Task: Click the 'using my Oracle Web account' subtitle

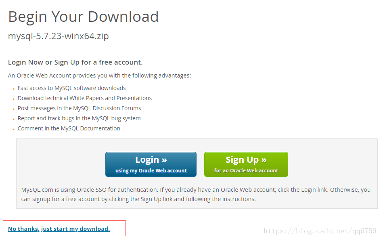Action: click(x=151, y=171)
